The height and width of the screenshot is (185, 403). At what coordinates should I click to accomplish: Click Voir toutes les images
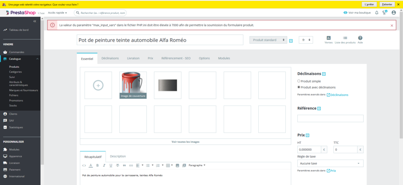point(185,141)
